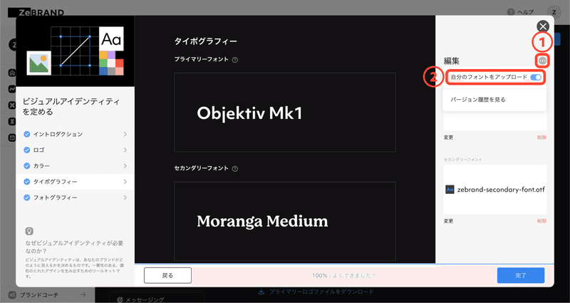Click the Moranga Medium font preview
570x303 pixels.
coord(285,221)
